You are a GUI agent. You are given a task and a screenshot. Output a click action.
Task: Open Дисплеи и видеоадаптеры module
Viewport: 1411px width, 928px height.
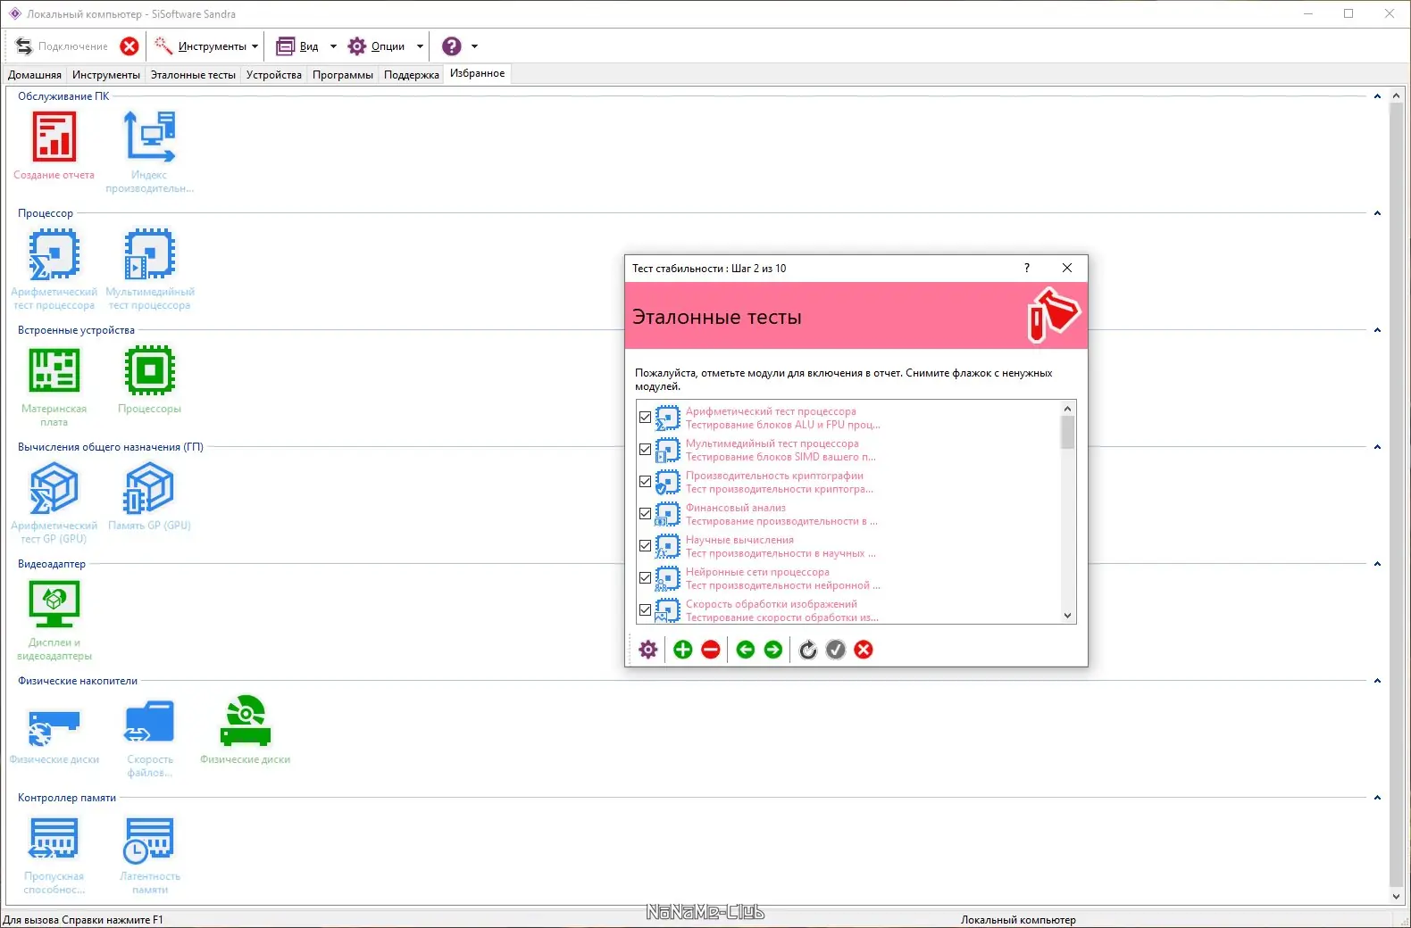pos(54,619)
